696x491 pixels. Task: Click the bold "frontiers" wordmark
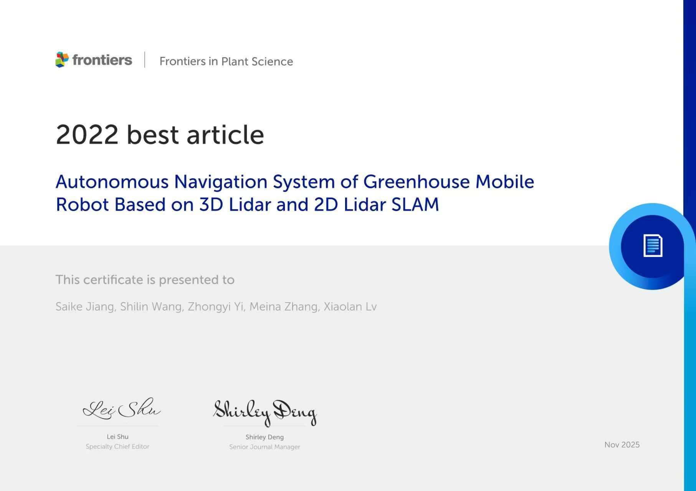[102, 60]
